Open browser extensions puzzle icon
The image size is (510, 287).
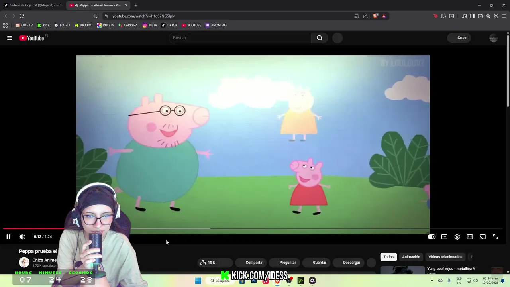tap(443, 16)
